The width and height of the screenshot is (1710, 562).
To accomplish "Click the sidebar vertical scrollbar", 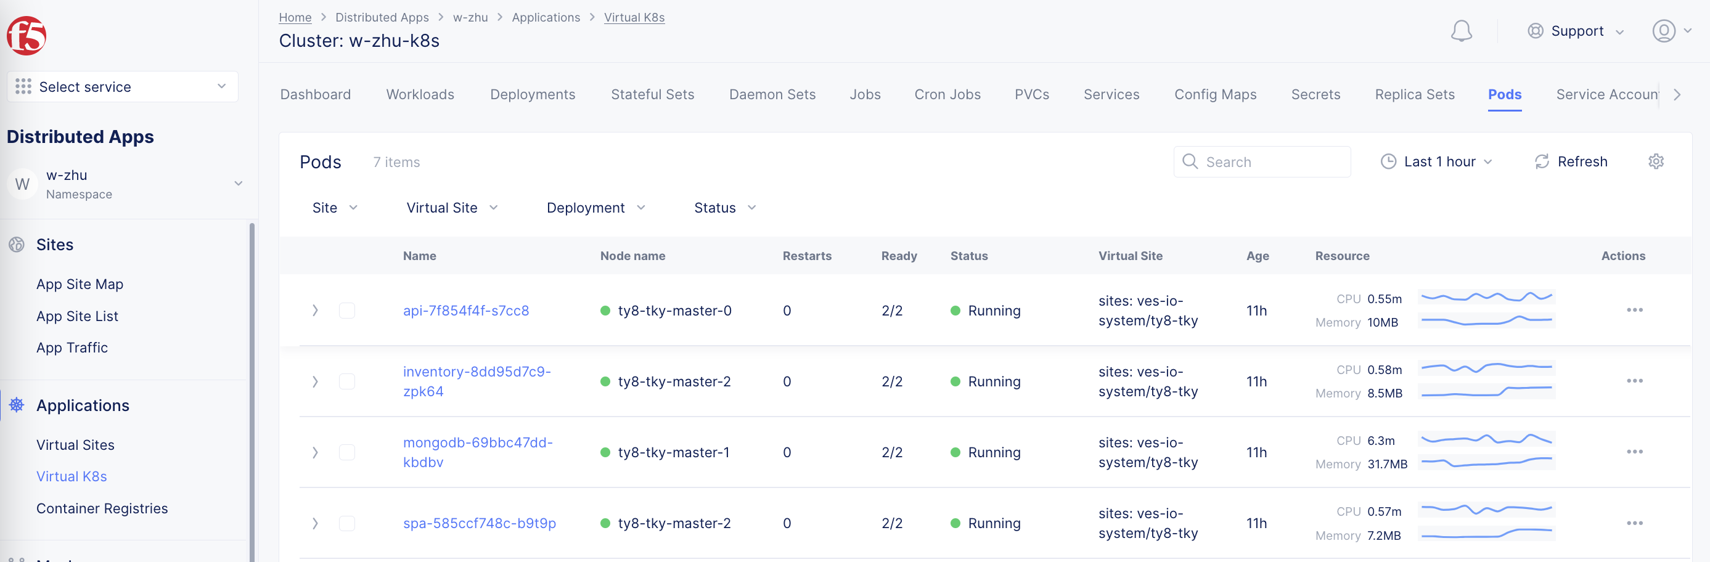I will coord(252,391).
